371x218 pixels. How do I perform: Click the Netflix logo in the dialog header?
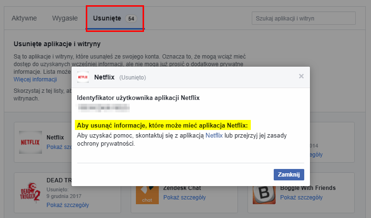pyautogui.click(x=83, y=77)
